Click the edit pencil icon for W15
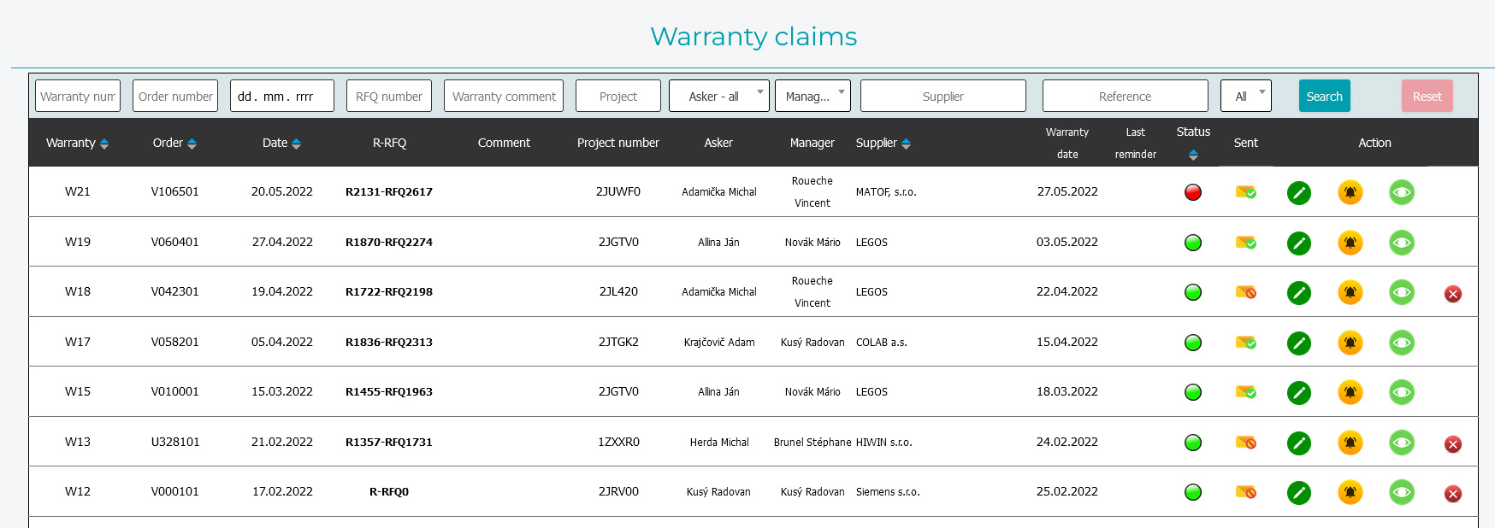This screenshot has height=528, width=1495. tap(1298, 393)
